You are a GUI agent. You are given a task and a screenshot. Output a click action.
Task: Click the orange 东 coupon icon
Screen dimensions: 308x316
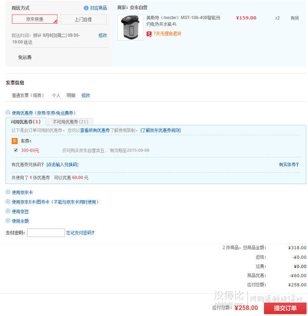tap(15, 141)
